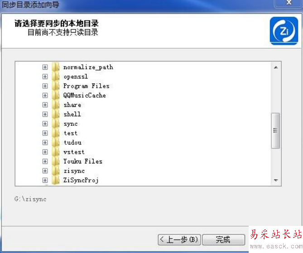Viewport: 303px width, 253px height.
Task: Click the scroll up arrow
Action: [276, 67]
